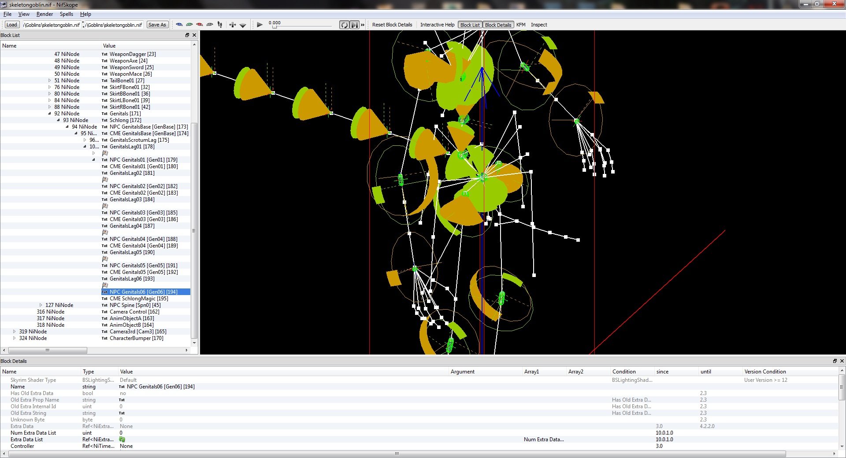Click the Load button
The image size is (846, 458).
(12, 25)
